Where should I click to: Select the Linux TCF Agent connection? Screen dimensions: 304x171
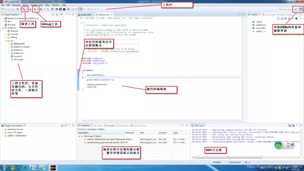[x=15, y=133]
